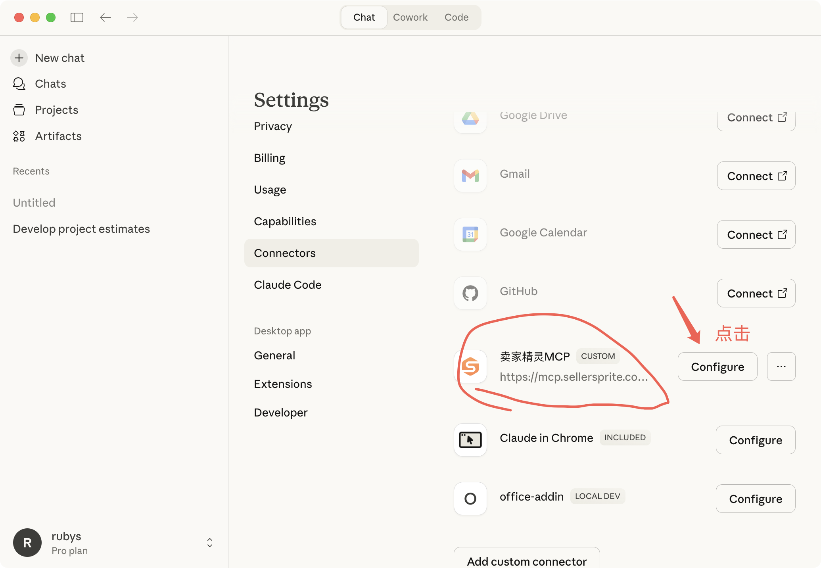Switch to the Cowork tab

click(x=410, y=17)
